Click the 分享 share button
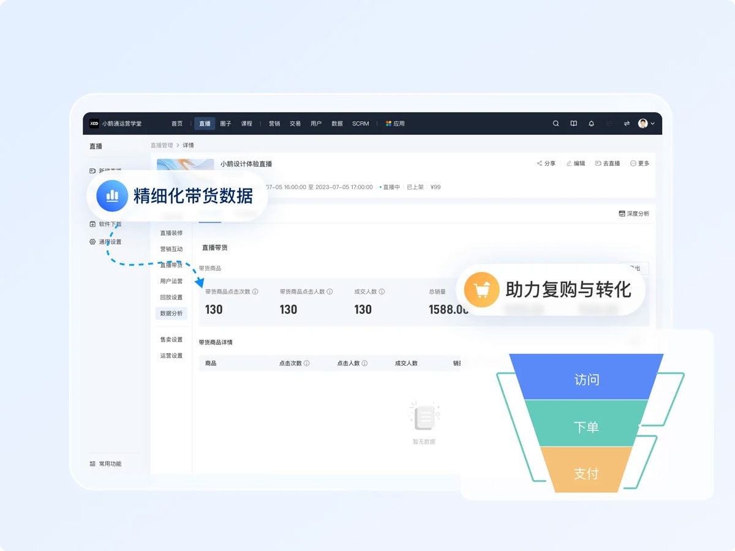735x551 pixels. [546, 163]
